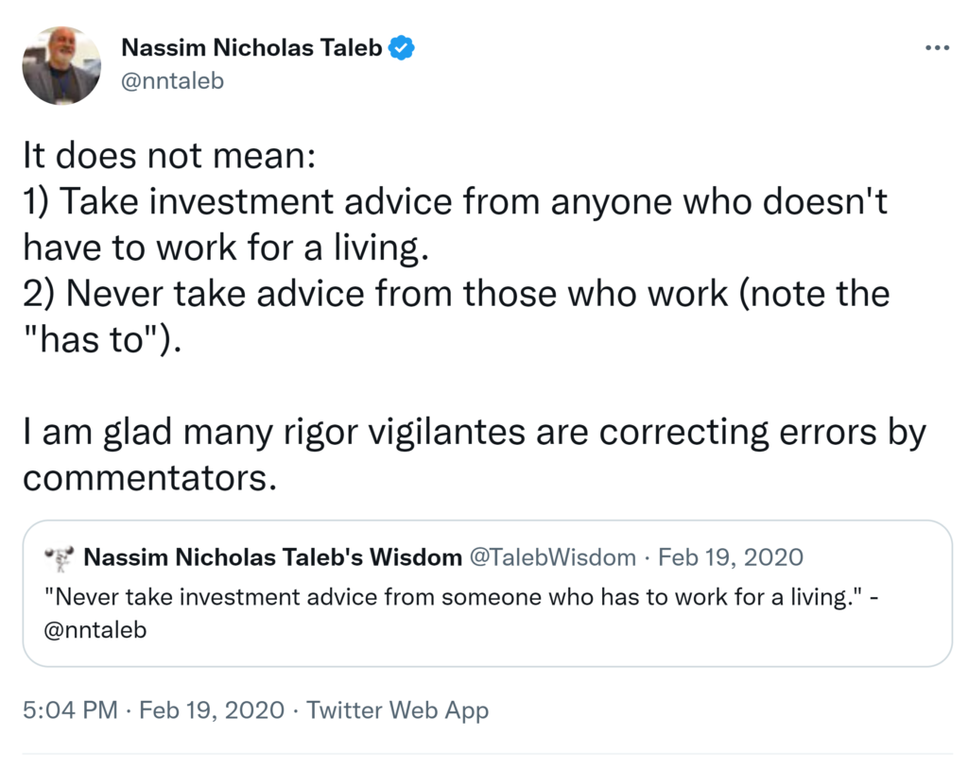The image size is (968, 769).
Task: Click the "1) Take investment advice" line
Action: click(454, 201)
